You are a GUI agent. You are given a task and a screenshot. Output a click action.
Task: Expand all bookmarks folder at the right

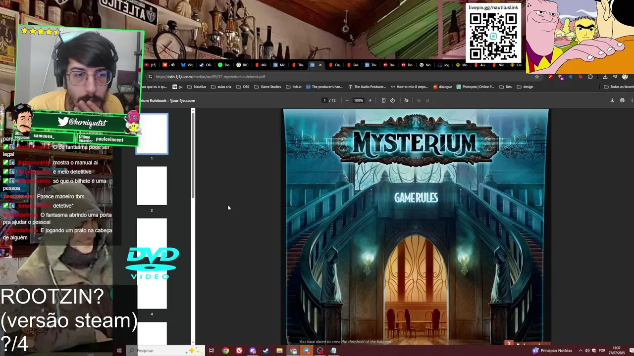coord(619,87)
